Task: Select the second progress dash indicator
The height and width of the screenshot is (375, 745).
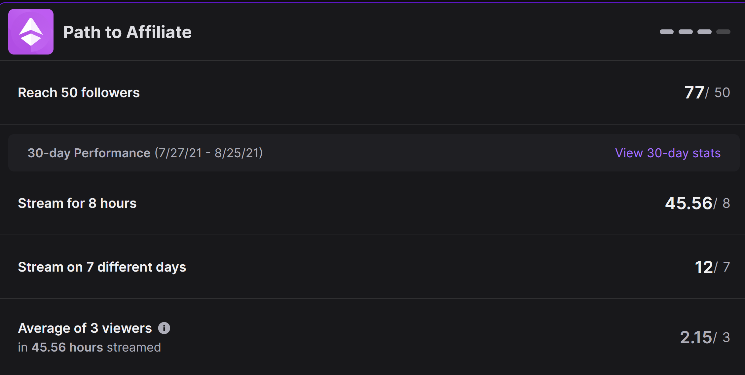Action: pos(686,32)
